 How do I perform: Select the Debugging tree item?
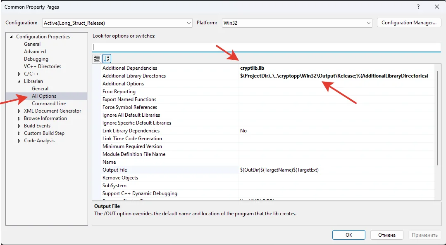point(36,59)
